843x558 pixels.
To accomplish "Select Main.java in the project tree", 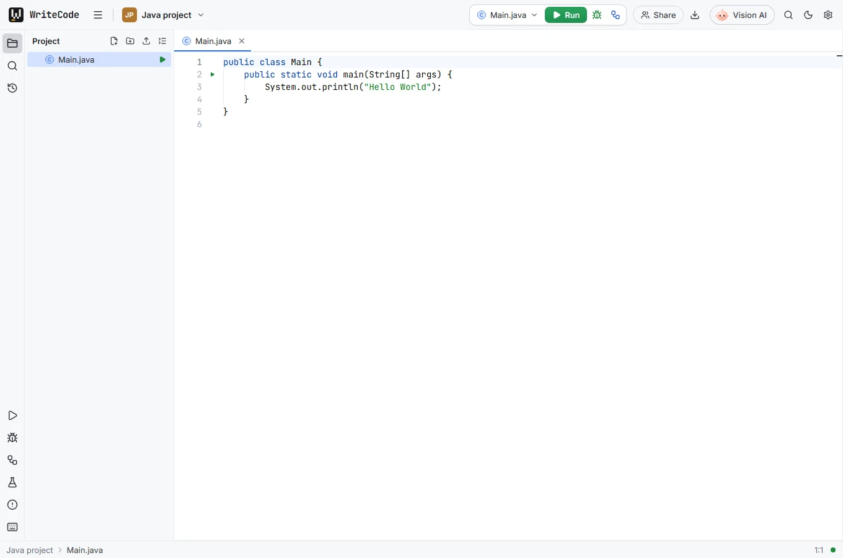I will pos(99,60).
